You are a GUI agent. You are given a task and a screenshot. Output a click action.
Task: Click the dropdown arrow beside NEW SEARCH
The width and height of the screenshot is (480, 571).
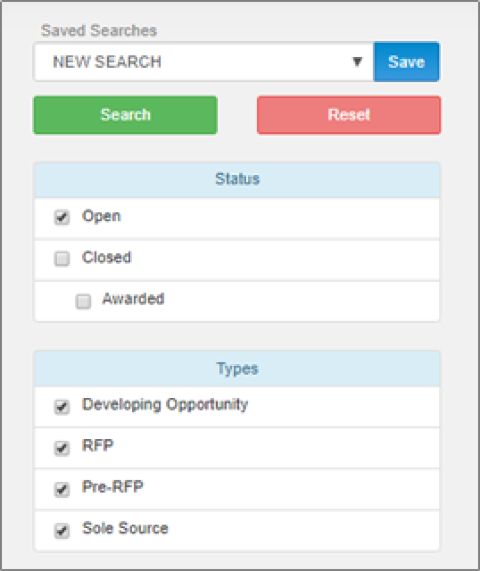click(357, 62)
